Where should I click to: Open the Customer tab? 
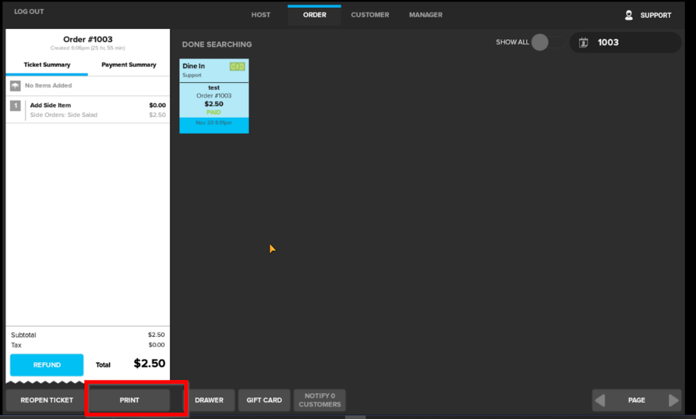pyautogui.click(x=370, y=15)
